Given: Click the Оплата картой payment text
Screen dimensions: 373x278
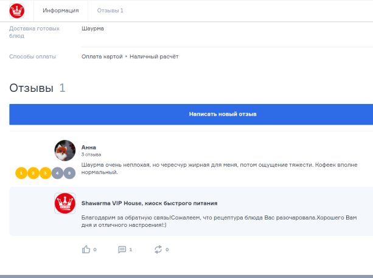Looking at the screenshot, I should coord(102,57).
